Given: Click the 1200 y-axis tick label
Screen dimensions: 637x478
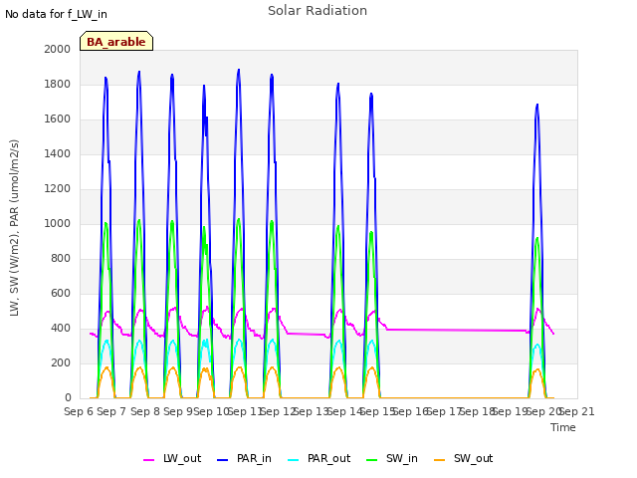Looking at the screenshot, I should (x=58, y=188).
